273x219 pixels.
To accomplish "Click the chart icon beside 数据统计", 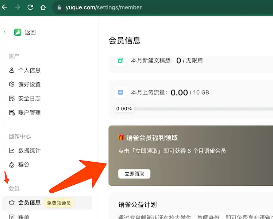I will 11,151.
